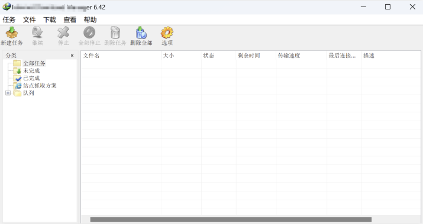Select 站点抓取方案 text in category tree
The height and width of the screenshot is (224, 423).
(x=40, y=86)
